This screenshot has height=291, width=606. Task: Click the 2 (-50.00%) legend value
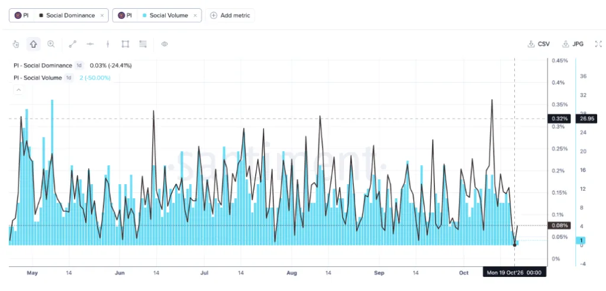95,78
